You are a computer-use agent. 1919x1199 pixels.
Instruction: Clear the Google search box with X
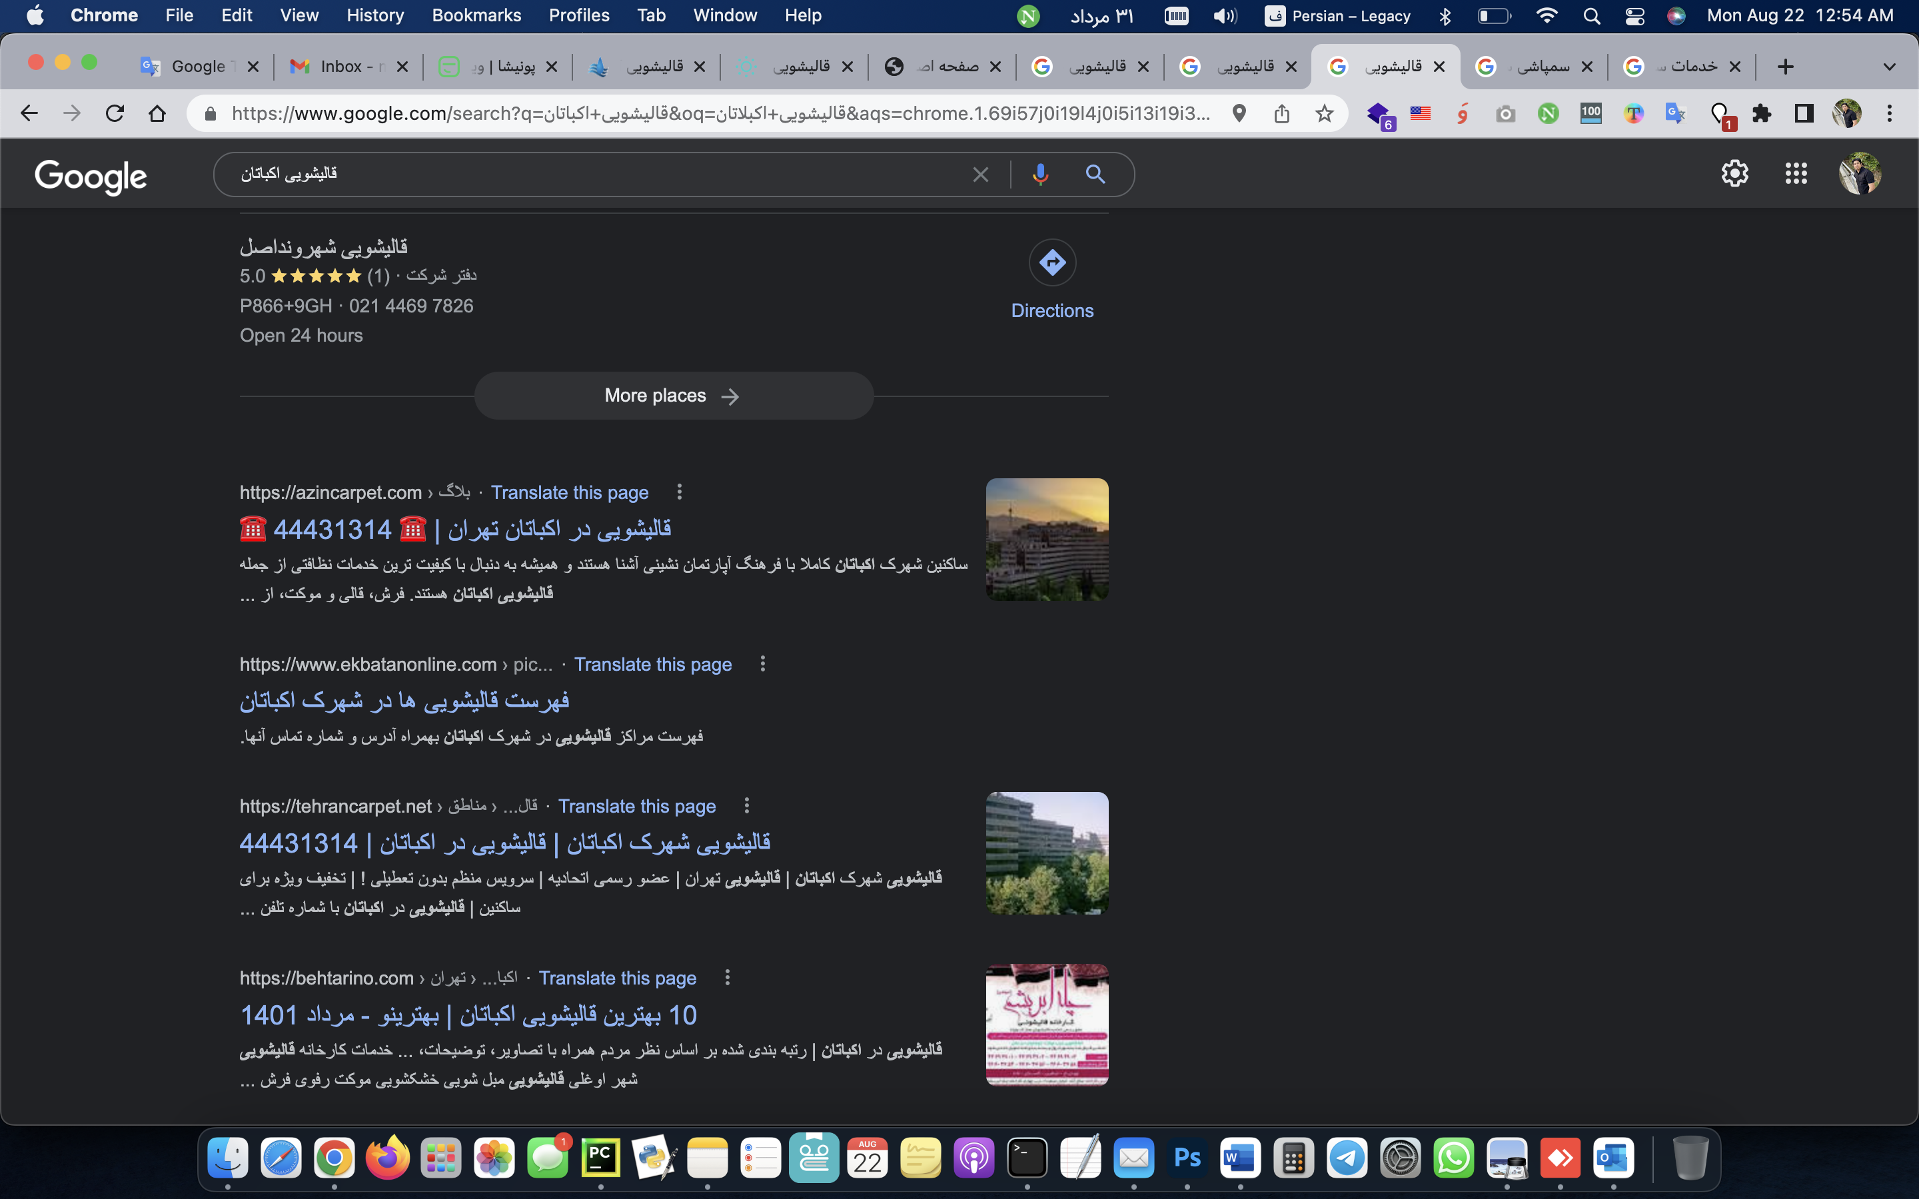[x=981, y=175]
